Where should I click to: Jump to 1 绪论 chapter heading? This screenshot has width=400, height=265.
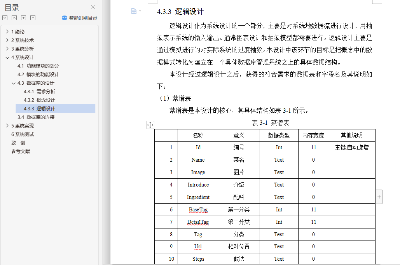point(18,31)
